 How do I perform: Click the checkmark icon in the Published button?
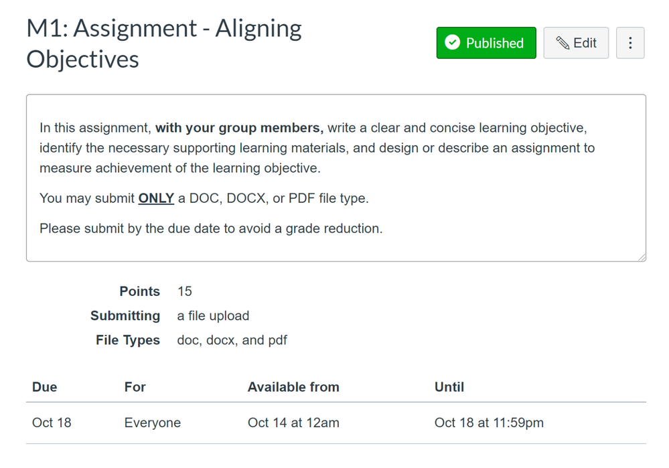pos(453,43)
